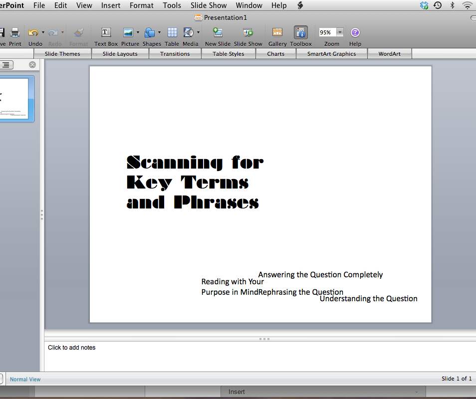Expand the Shapes dropdown arrow
The image size is (476, 399).
click(159, 33)
